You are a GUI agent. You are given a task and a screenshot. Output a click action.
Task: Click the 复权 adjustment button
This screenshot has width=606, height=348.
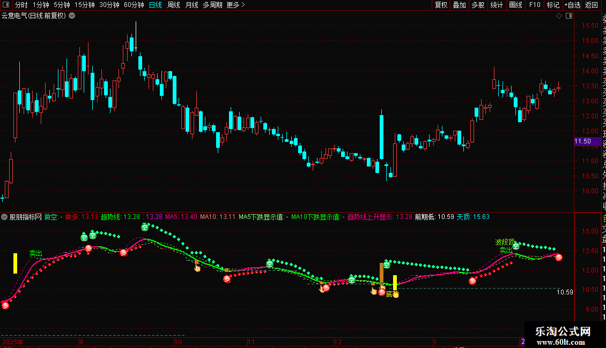tap(441, 5)
